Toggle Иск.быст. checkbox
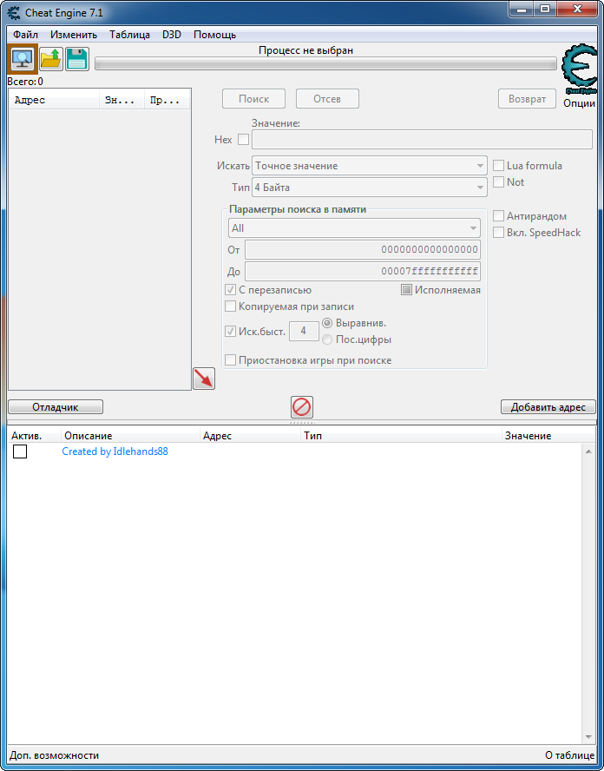 tap(230, 332)
